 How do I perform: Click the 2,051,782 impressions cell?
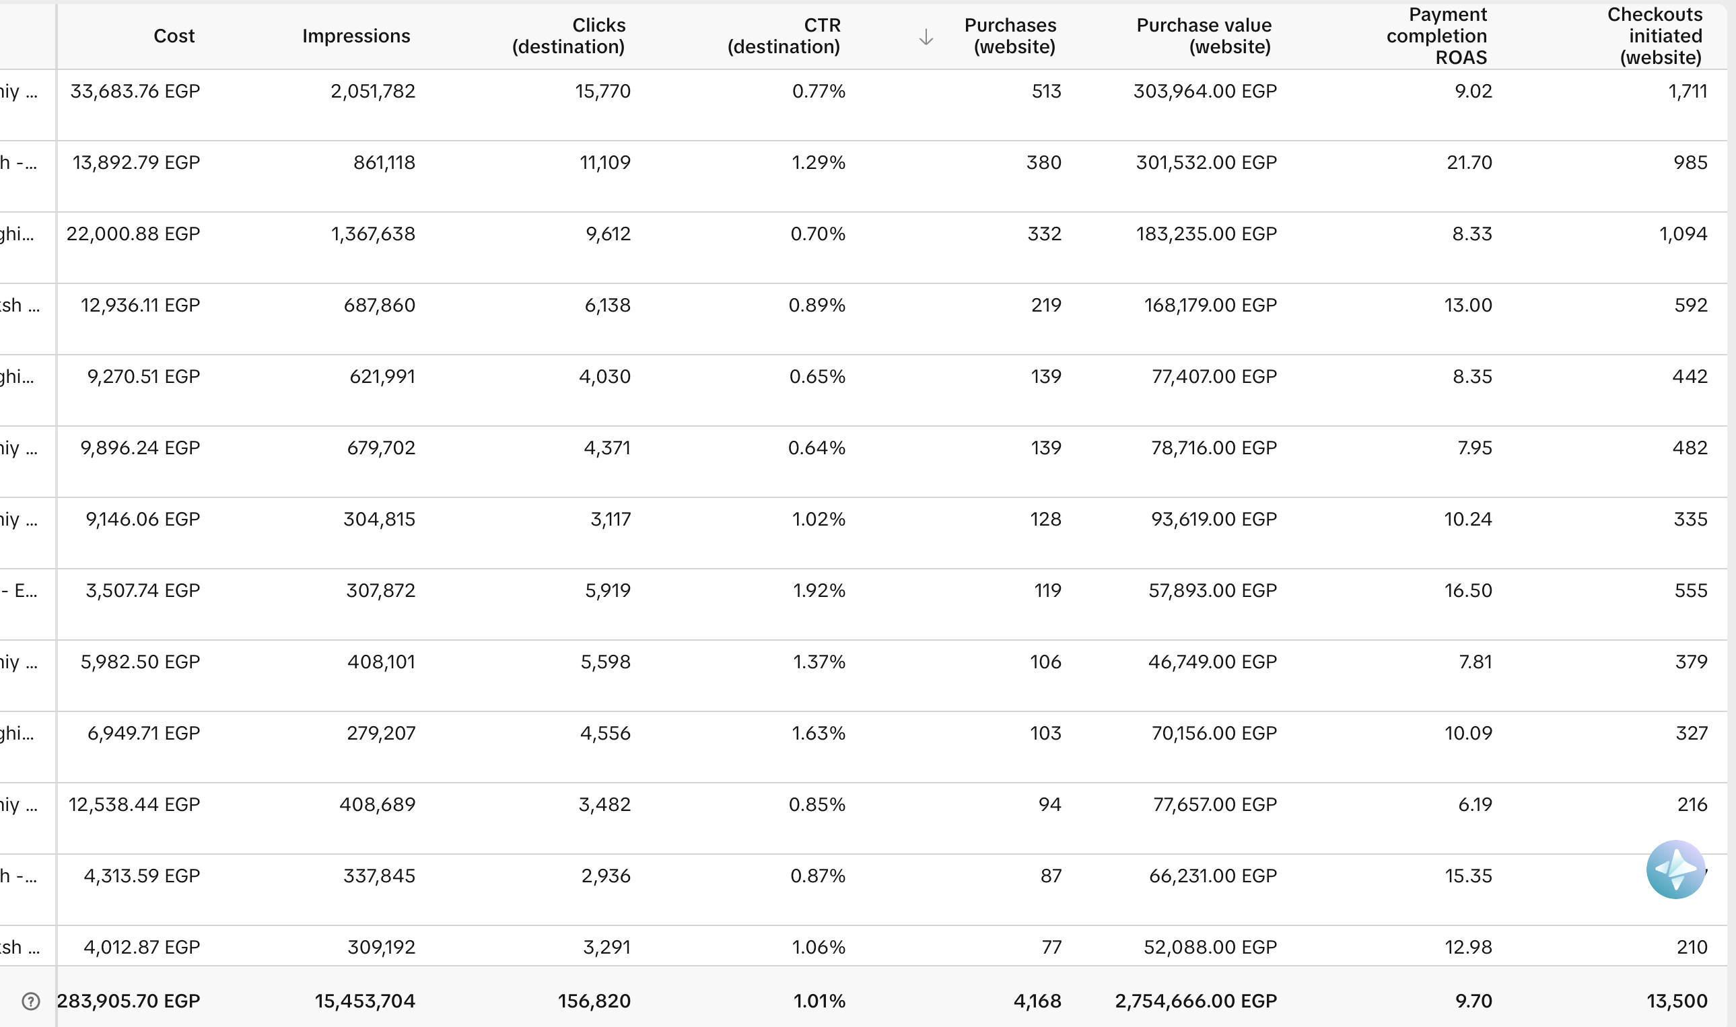[372, 92]
